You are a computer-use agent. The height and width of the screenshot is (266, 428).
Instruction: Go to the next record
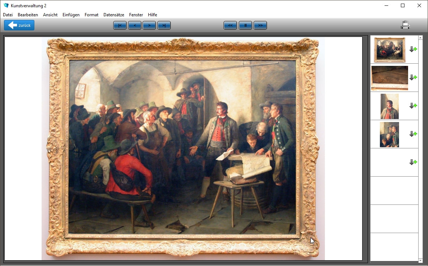(x=149, y=25)
